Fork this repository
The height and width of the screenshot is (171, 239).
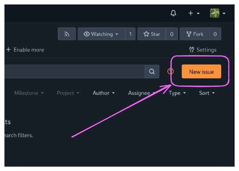coord(194,34)
